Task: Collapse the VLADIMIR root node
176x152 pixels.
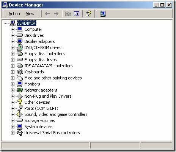Action: [x=5, y=23]
